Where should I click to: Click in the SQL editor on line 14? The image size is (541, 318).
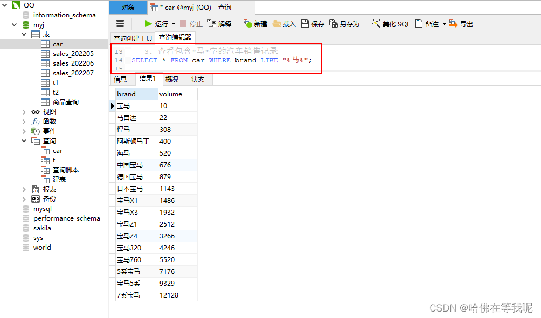pyautogui.click(x=221, y=60)
